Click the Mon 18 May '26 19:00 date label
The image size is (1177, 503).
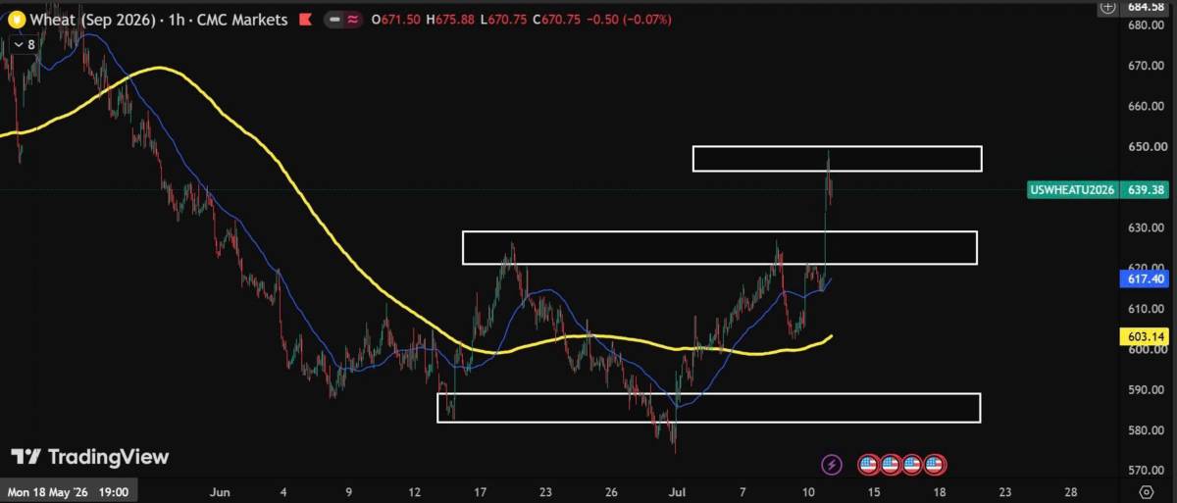pos(69,490)
